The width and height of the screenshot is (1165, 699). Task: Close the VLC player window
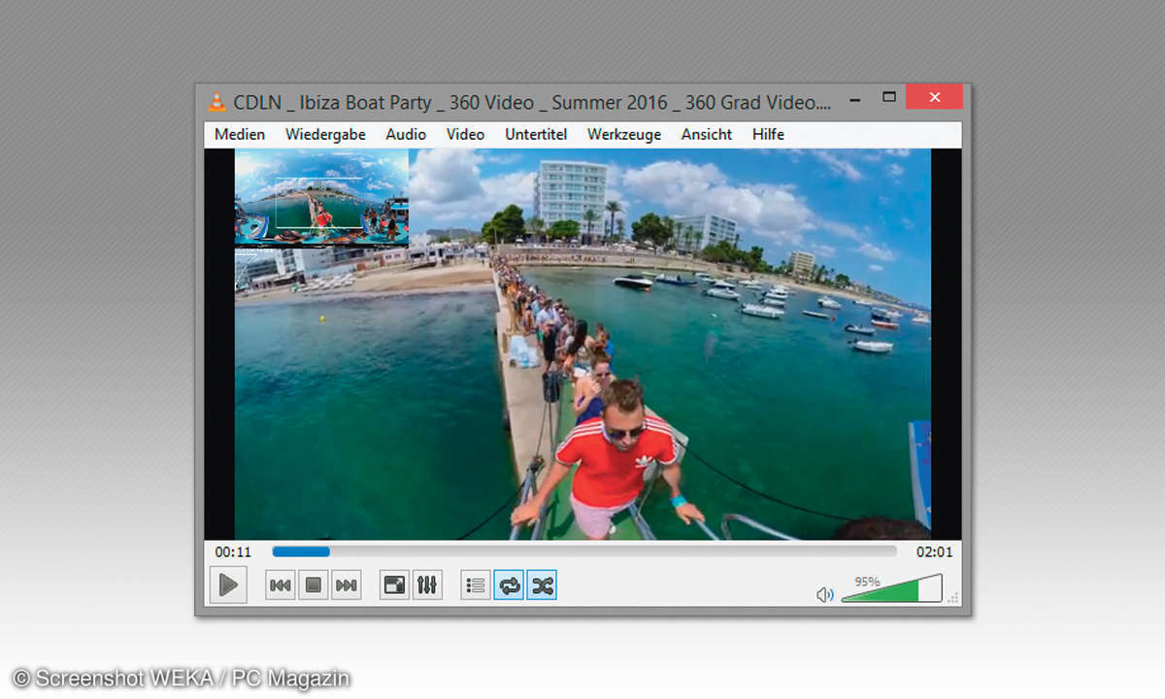934,97
